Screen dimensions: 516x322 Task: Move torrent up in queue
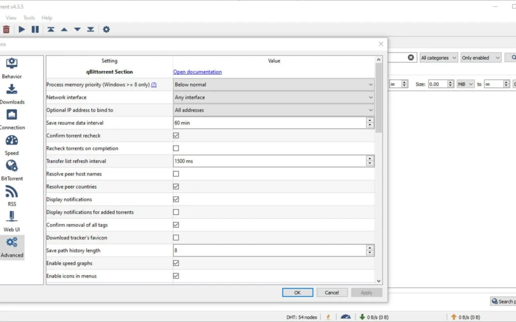coord(64,29)
